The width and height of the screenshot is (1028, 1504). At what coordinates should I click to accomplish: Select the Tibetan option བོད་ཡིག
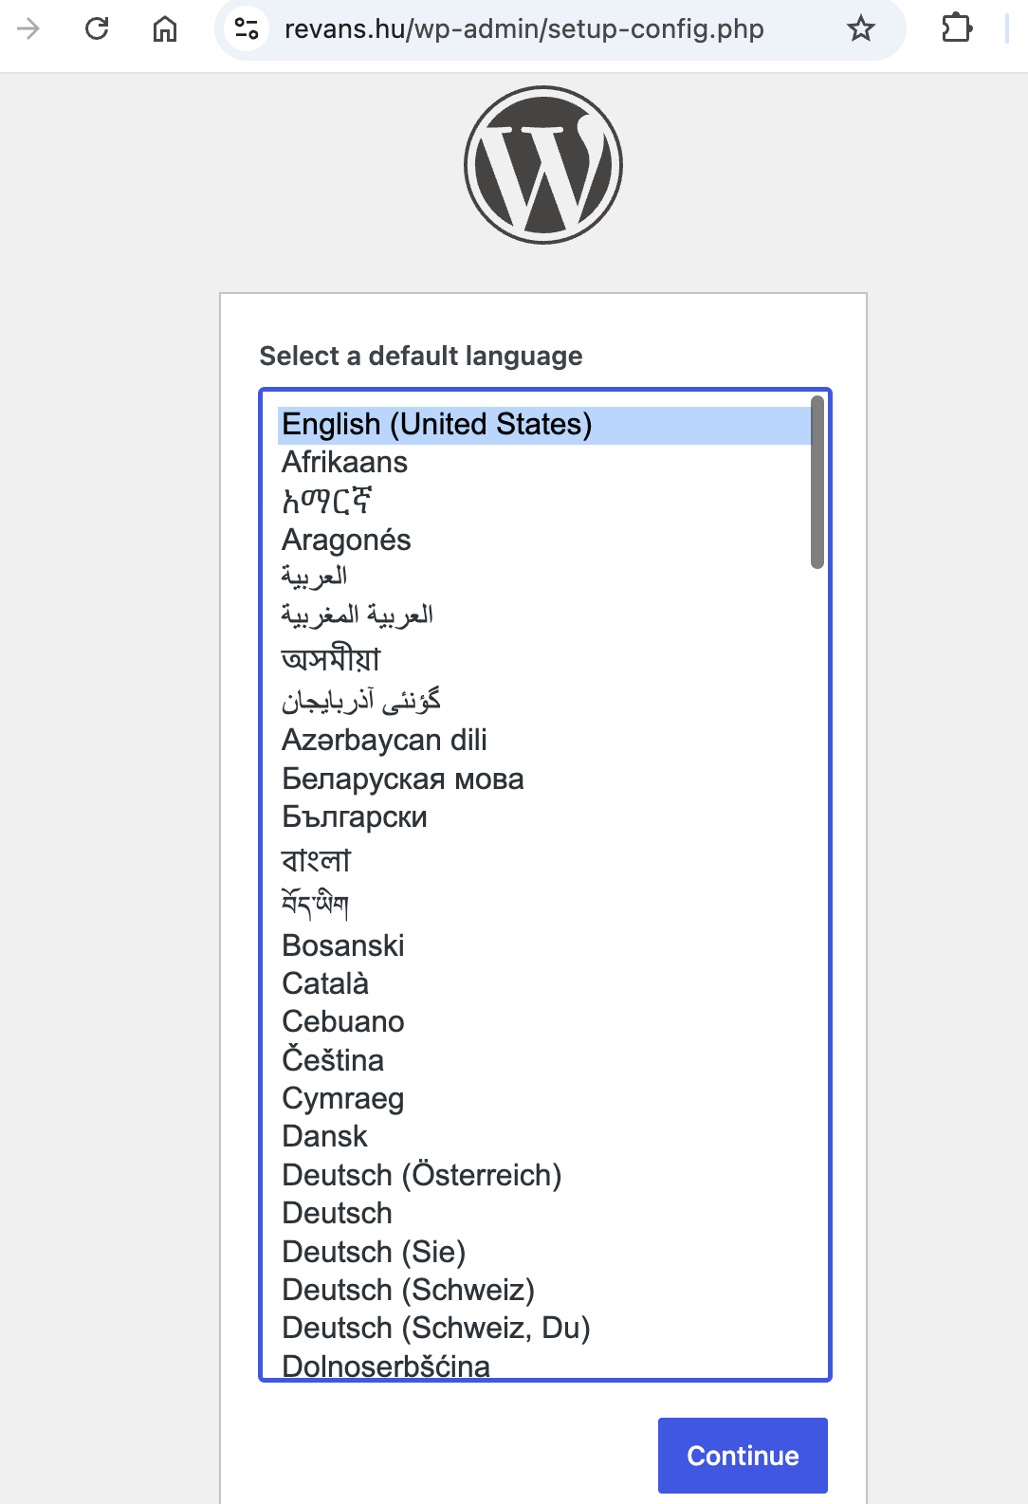click(544, 904)
